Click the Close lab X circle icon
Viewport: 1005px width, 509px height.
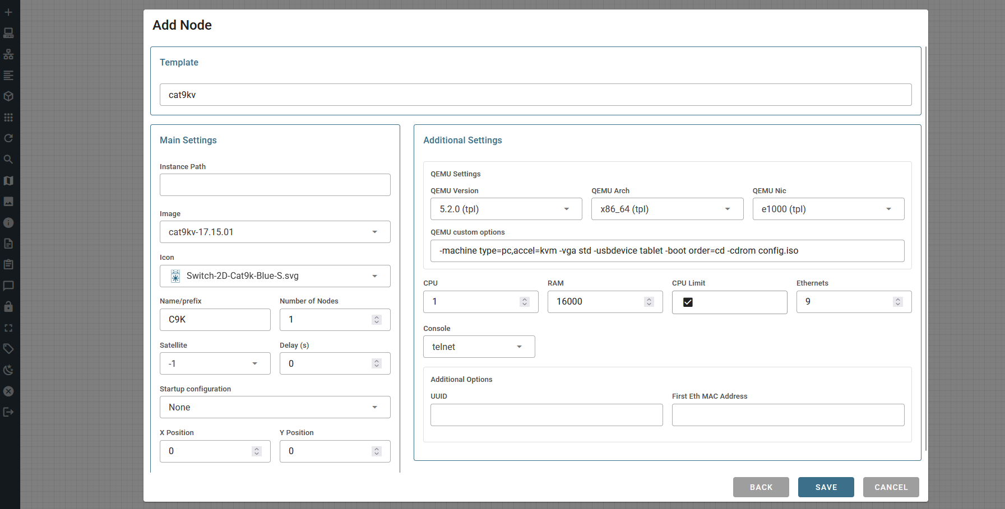(x=8, y=391)
